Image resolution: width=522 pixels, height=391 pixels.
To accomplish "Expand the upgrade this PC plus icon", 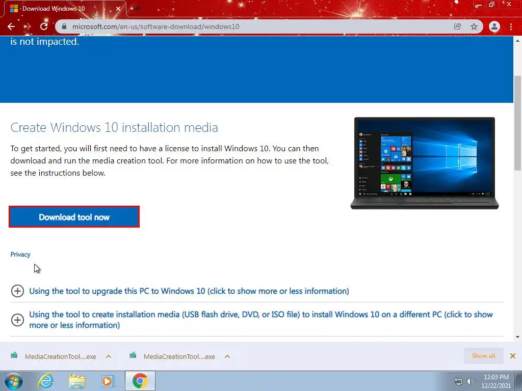I will 17,291.
